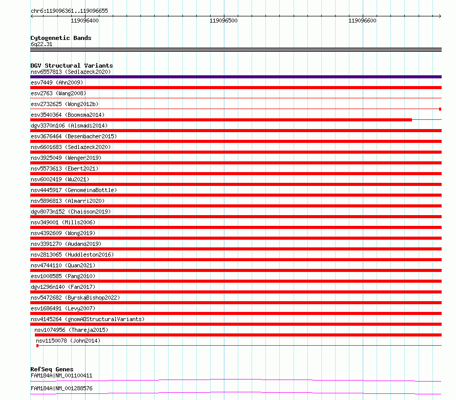Viewport: 456px width, 400px height.
Task: Click the gray 6q22.31 cytogenetic band bar
Action: tap(236, 50)
